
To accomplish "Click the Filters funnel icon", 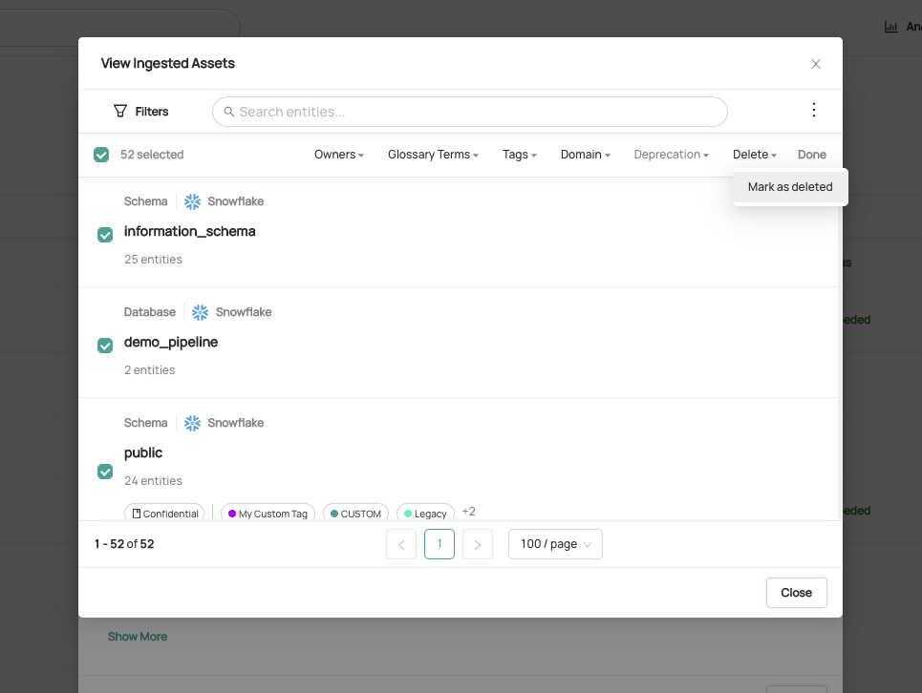I will point(120,112).
